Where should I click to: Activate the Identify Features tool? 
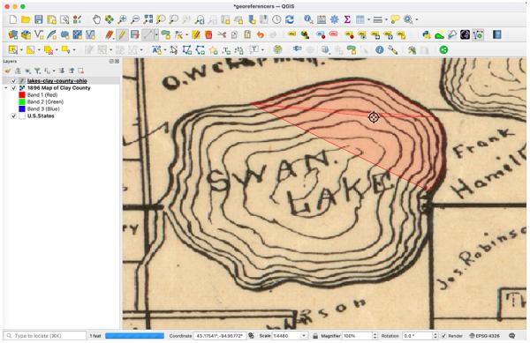308,19
